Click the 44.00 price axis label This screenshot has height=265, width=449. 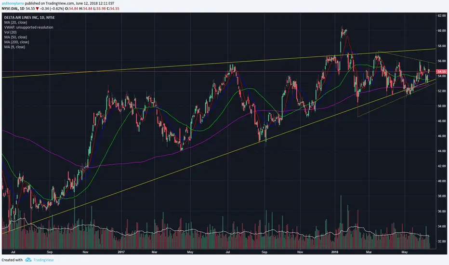(442, 151)
